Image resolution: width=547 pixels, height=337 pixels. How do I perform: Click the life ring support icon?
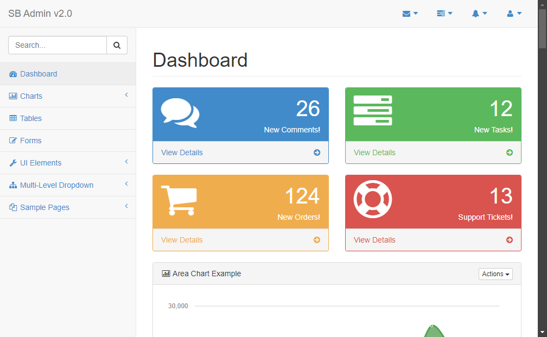pyautogui.click(x=373, y=199)
